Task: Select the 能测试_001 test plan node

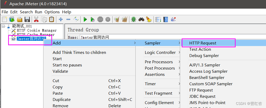Action: (22, 26)
